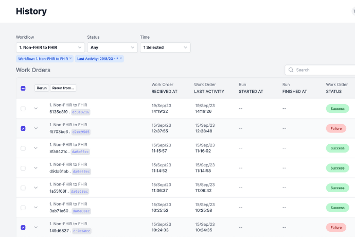The image size is (355, 237).
Task: Check the box for work order 8fa9421c
Action: click(23, 148)
